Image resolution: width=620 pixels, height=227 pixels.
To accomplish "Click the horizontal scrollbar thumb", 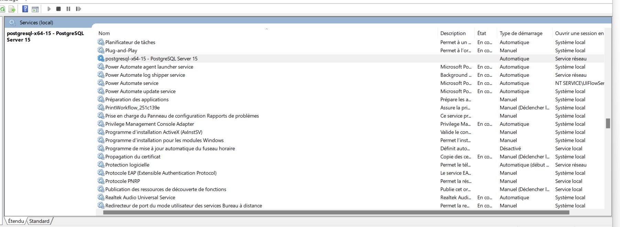I will point(336,212).
